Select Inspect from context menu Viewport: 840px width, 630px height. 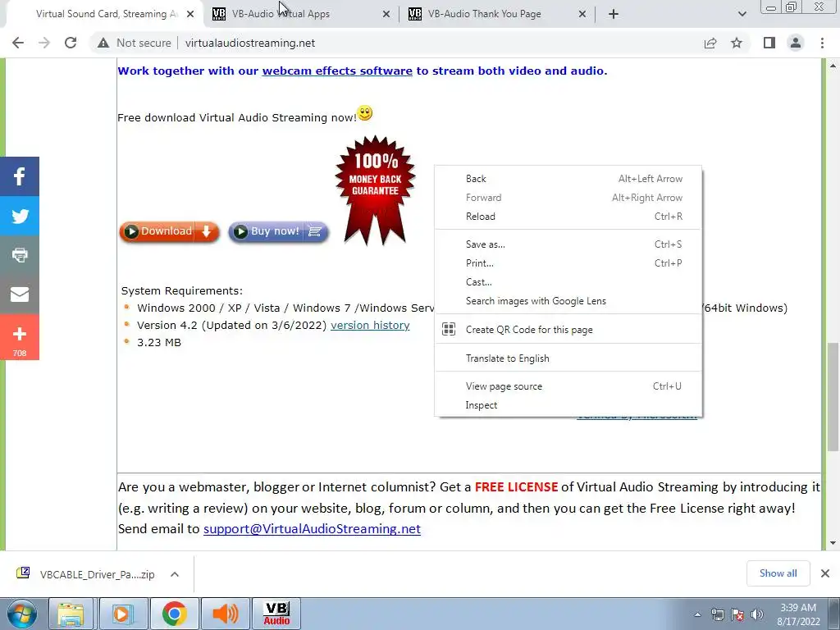pyautogui.click(x=568, y=405)
